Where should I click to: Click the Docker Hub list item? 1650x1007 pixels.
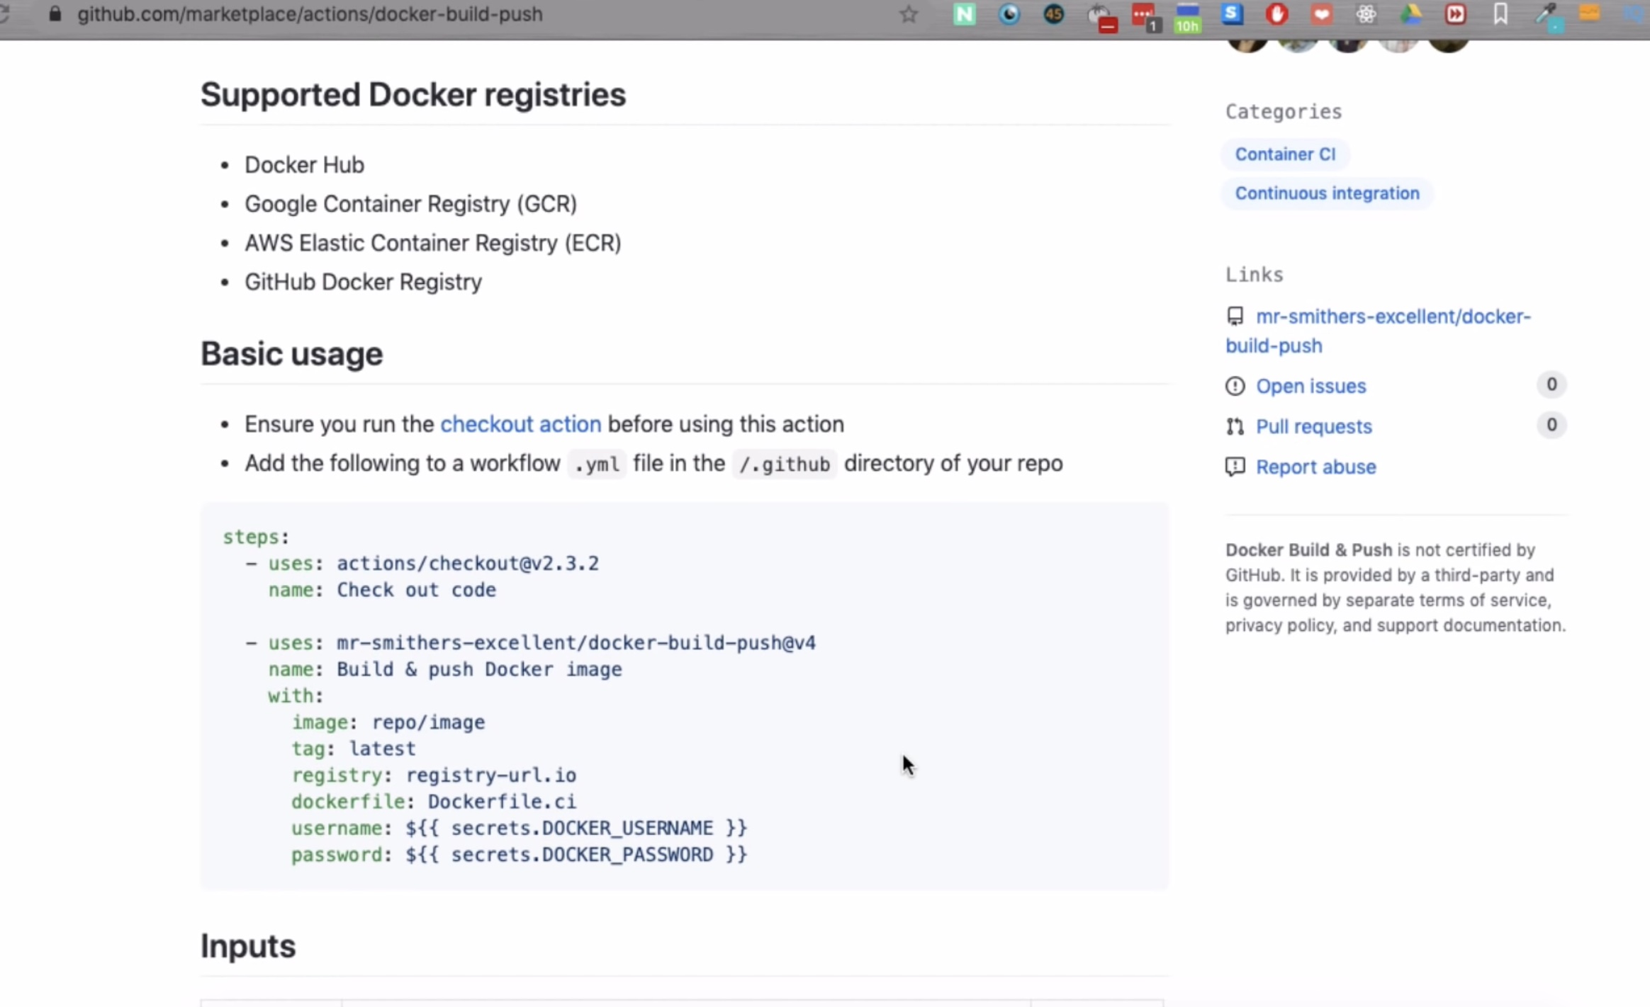[304, 165]
